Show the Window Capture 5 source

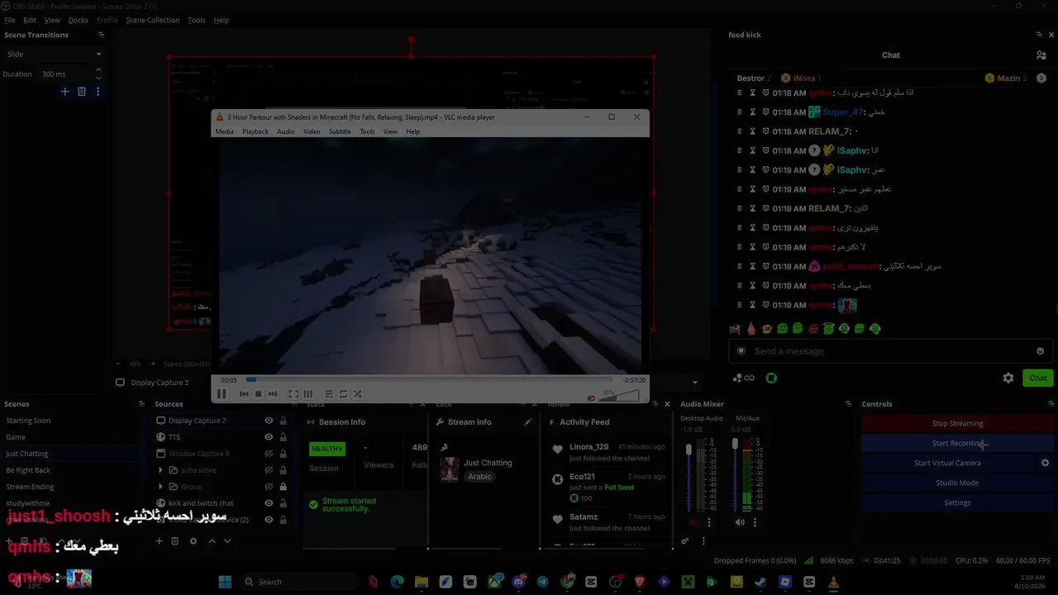[x=269, y=454]
